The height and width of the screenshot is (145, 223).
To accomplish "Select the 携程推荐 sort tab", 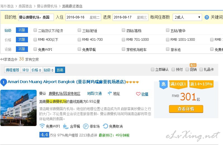I will (x=13, y=70).
